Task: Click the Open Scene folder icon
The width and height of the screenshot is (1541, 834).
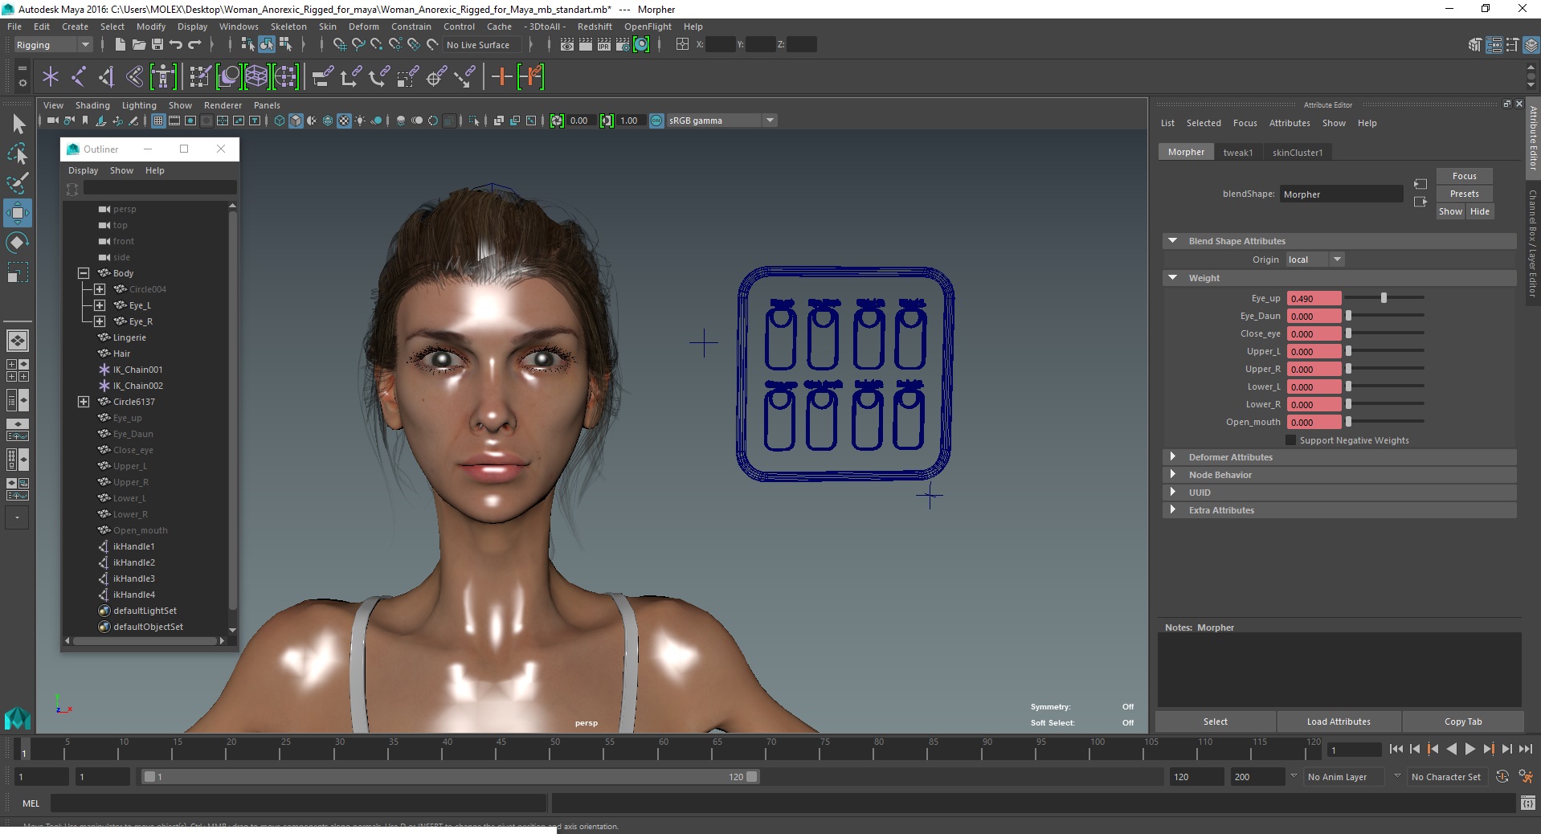Action: (138, 44)
